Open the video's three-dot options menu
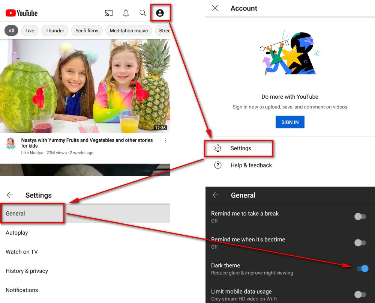Screen dimensions: 375x303 point(165,140)
